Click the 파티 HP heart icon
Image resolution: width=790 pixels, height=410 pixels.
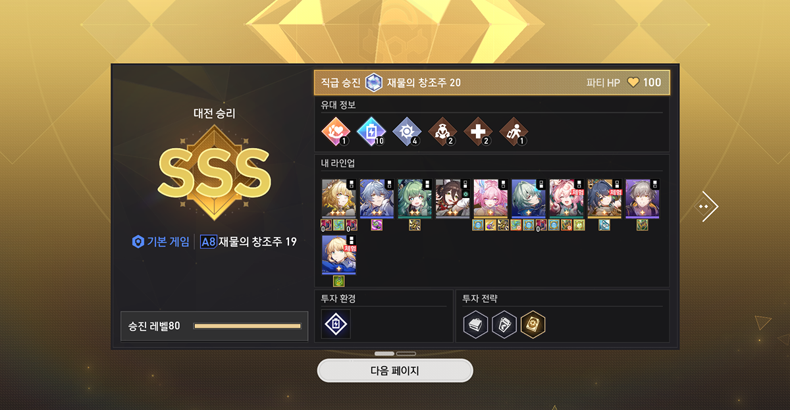click(x=633, y=82)
